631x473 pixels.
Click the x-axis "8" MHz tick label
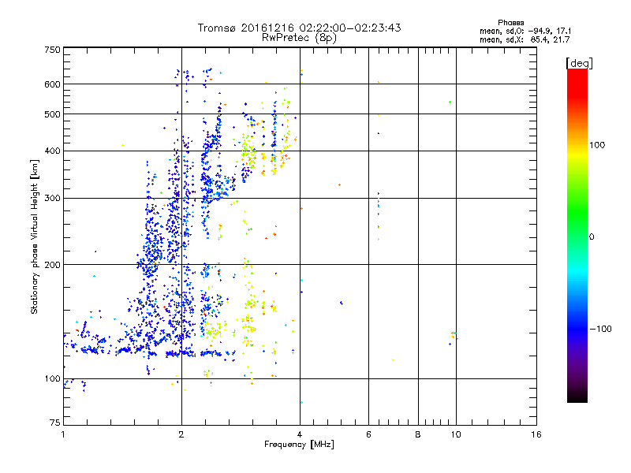click(418, 434)
